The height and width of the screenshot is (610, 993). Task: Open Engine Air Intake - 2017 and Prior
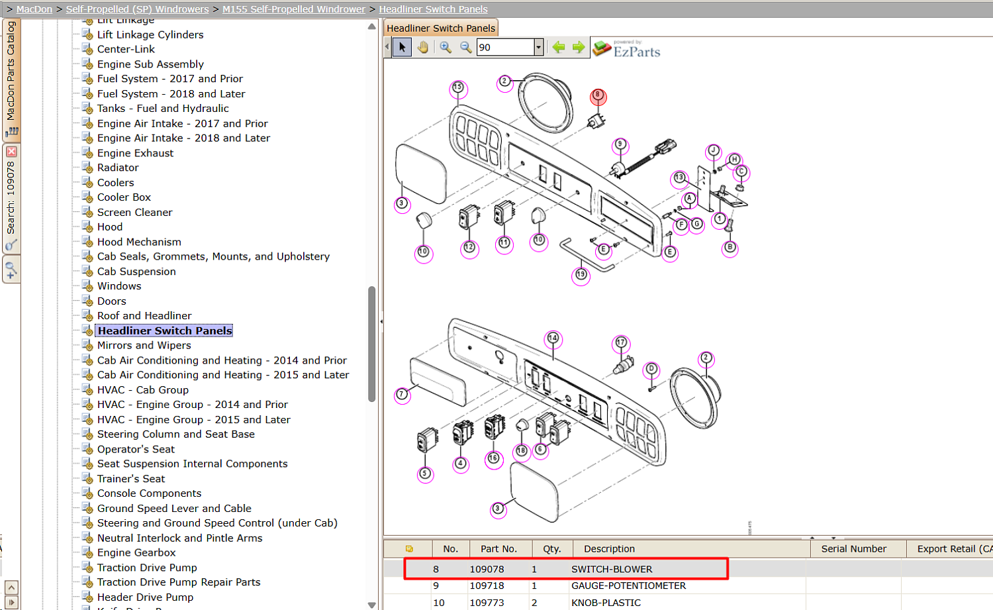(182, 123)
